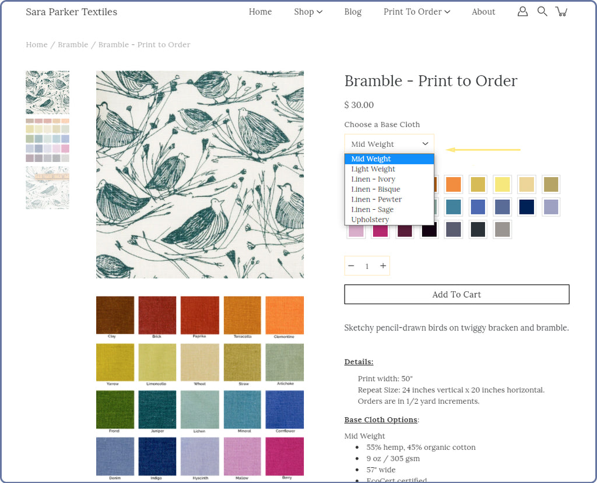This screenshot has width=597, height=483.
Task: Click the search magnifier icon
Action: click(x=542, y=12)
